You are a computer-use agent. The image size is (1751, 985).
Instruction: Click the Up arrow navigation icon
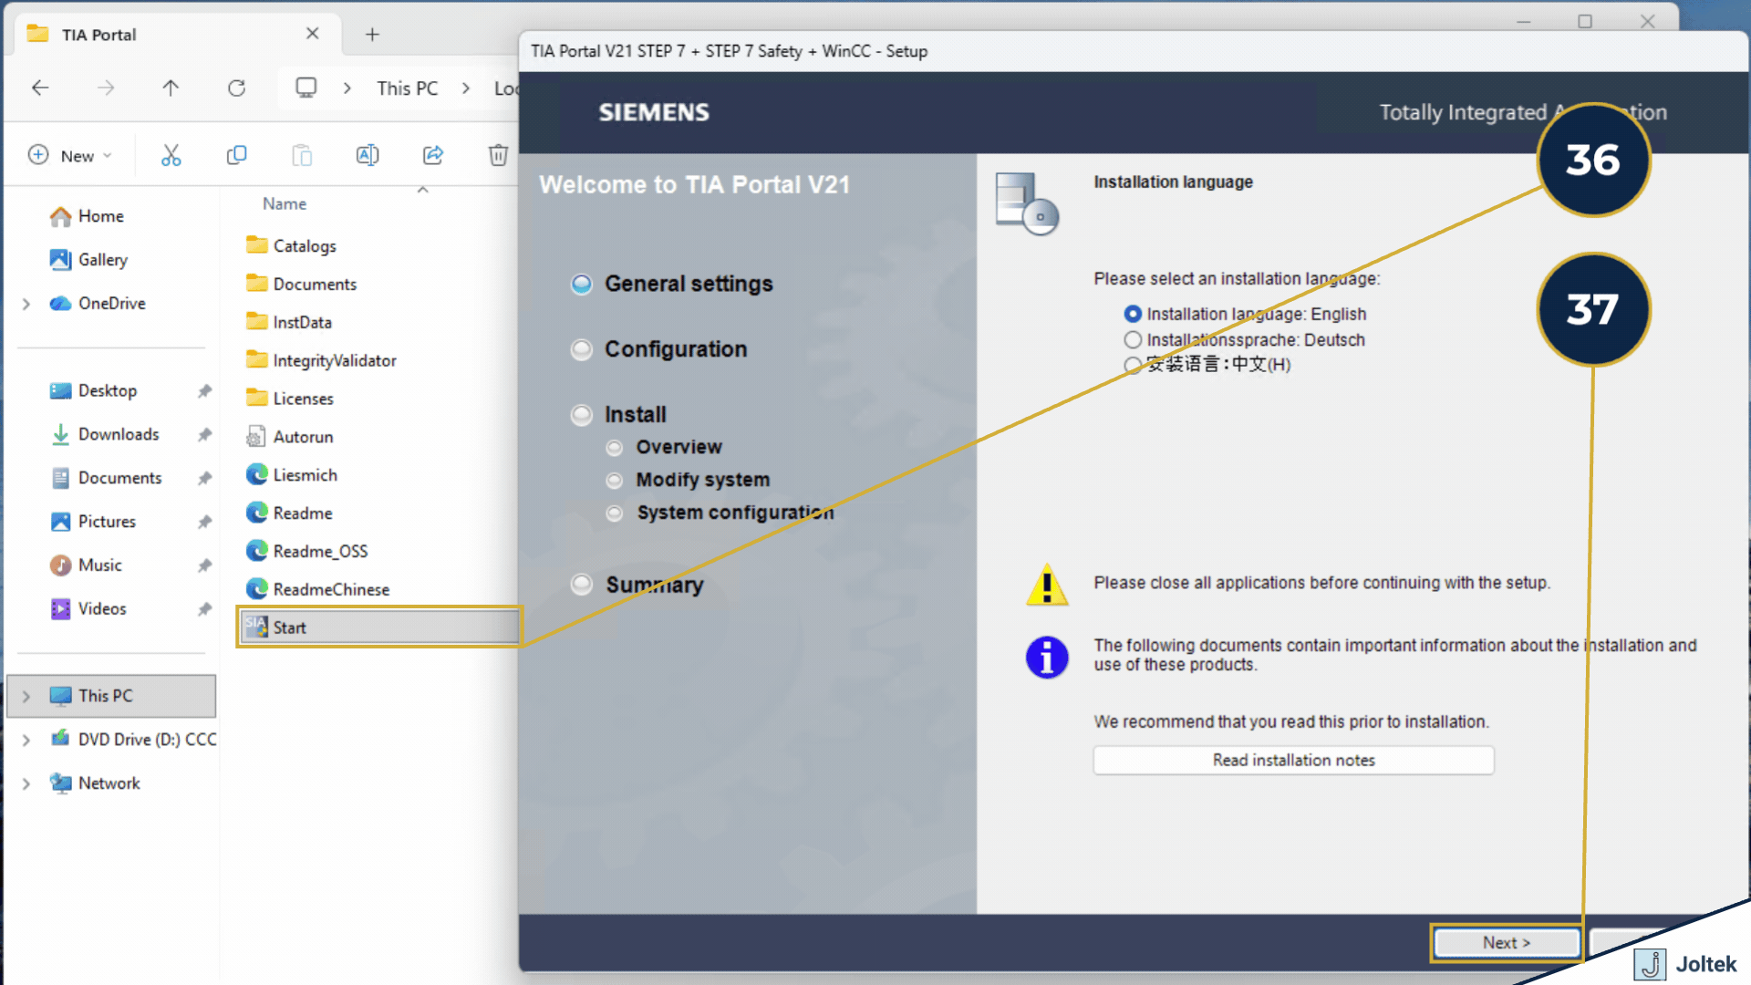click(171, 88)
